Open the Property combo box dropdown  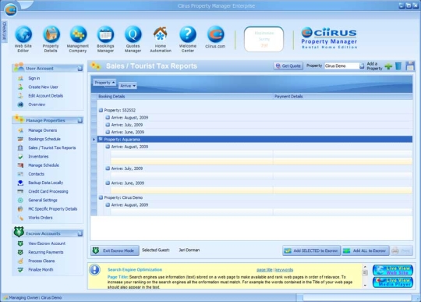[x=362, y=66]
